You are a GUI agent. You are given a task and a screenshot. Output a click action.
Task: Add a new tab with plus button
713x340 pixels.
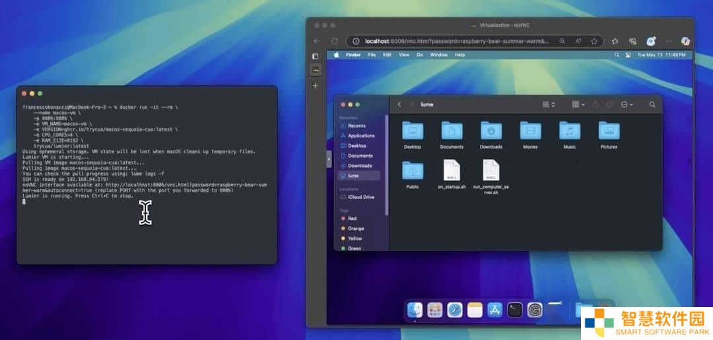coord(316,85)
